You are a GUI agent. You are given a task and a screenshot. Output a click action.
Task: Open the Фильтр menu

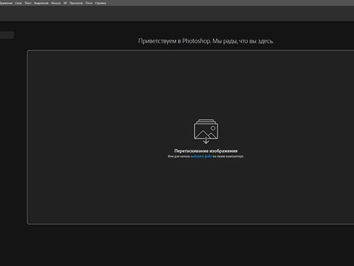[x=56, y=3]
